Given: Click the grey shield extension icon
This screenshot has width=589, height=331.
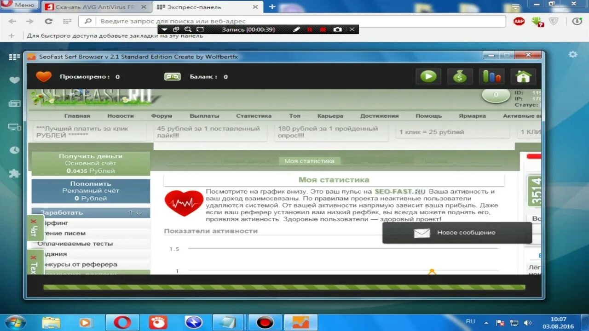Looking at the screenshot, I should tap(554, 21).
